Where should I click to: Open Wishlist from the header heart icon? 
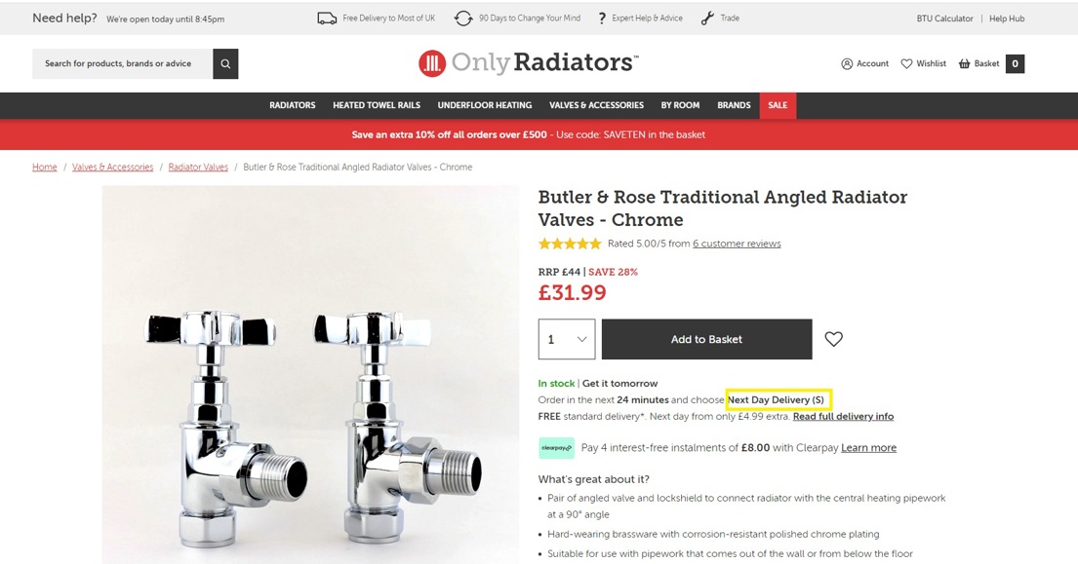906,64
